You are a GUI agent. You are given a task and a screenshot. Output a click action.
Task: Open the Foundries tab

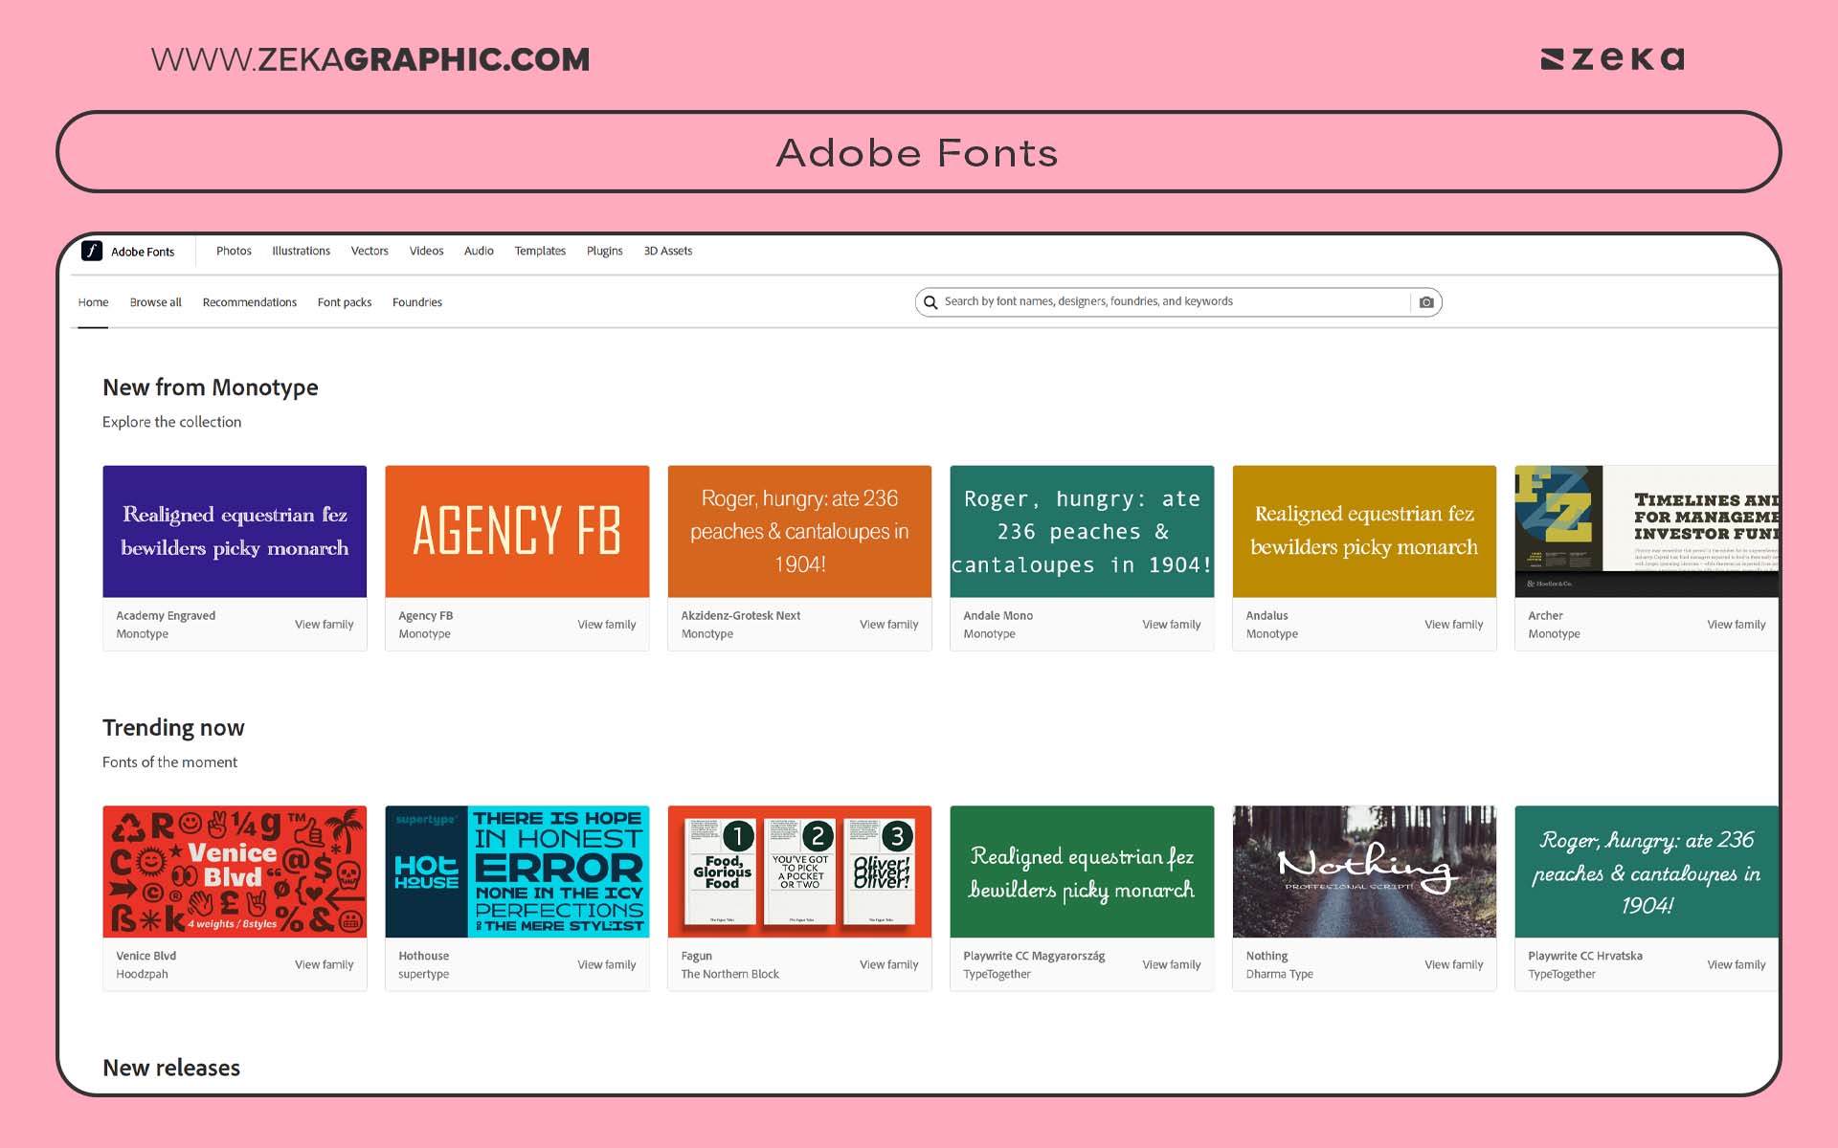tap(416, 301)
